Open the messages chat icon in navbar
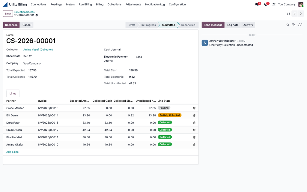 tap(257, 4)
